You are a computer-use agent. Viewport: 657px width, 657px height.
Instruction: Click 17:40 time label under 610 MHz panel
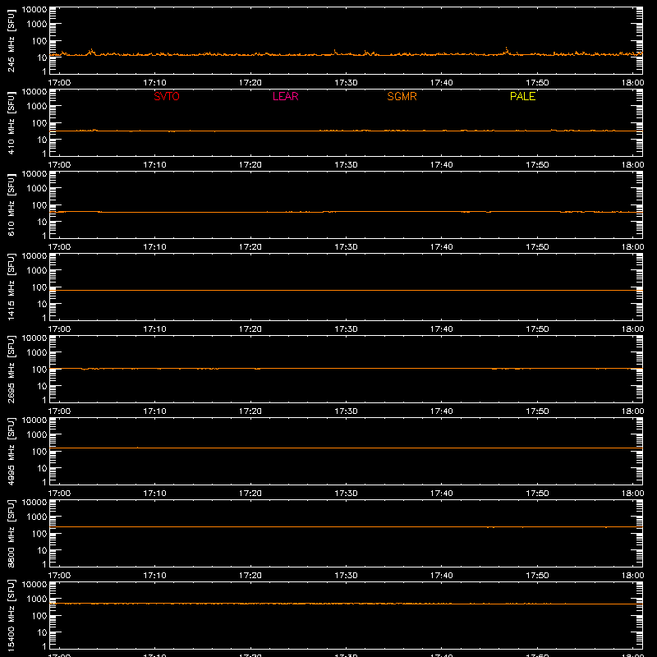click(441, 247)
